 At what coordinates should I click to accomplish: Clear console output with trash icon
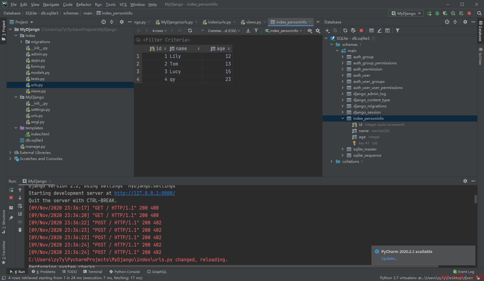point(20,230)
